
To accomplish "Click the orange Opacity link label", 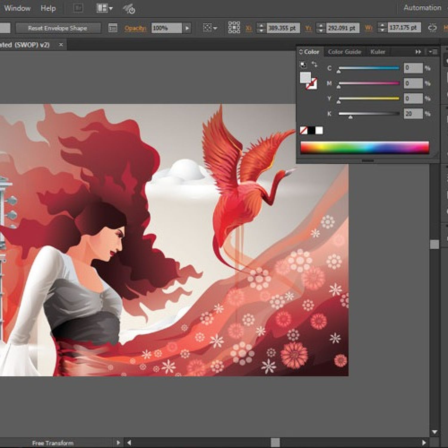I will tap(135, 28).
